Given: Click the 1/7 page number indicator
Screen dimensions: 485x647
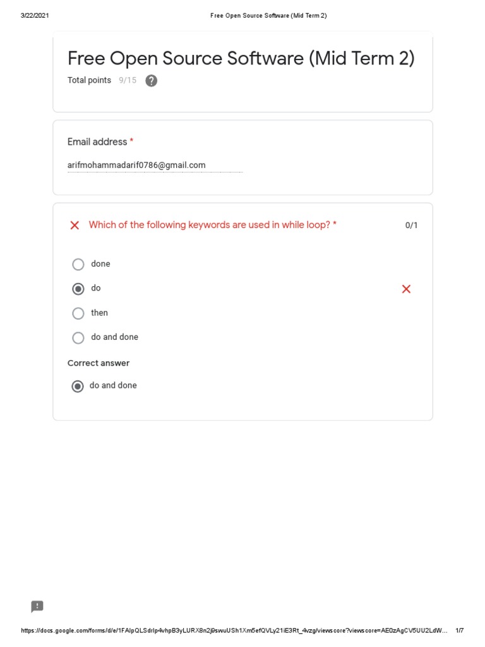Looking at the screenshot, I should point(459,631).
